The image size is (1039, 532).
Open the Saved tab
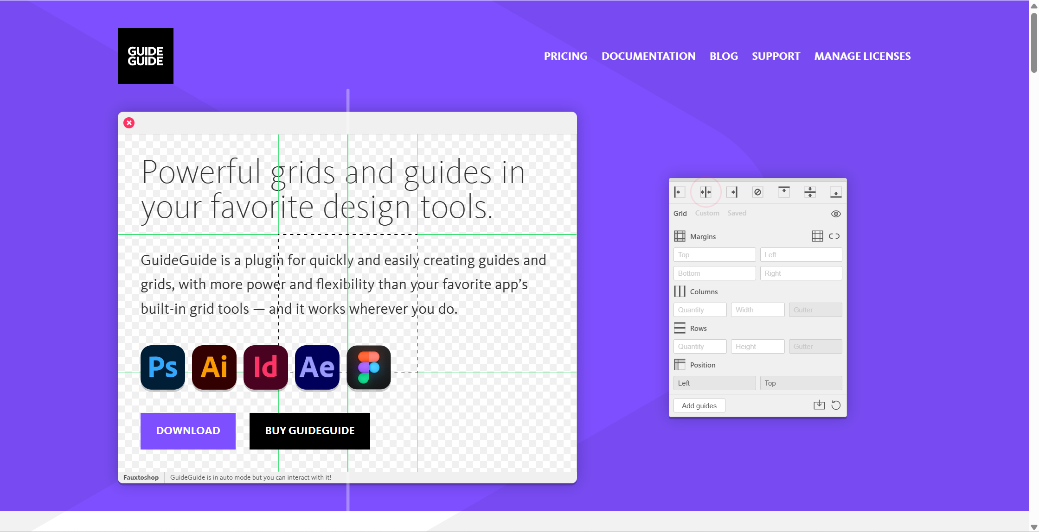[737, 213]
